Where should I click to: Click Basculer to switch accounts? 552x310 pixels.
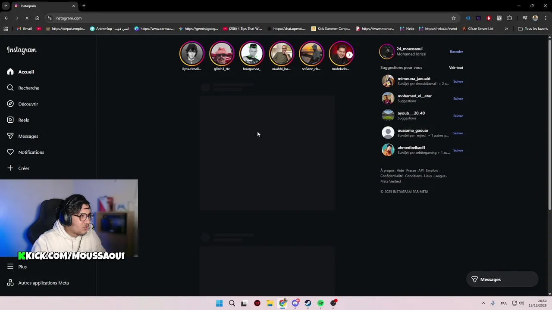click(456, 52)
